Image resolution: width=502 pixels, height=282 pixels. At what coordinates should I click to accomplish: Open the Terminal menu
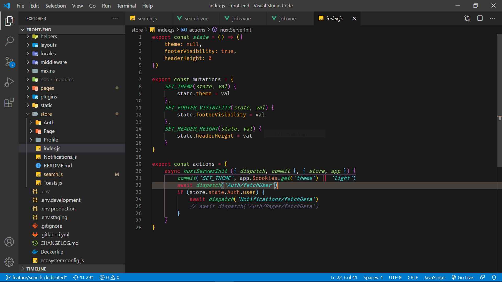tap(126, 5)
